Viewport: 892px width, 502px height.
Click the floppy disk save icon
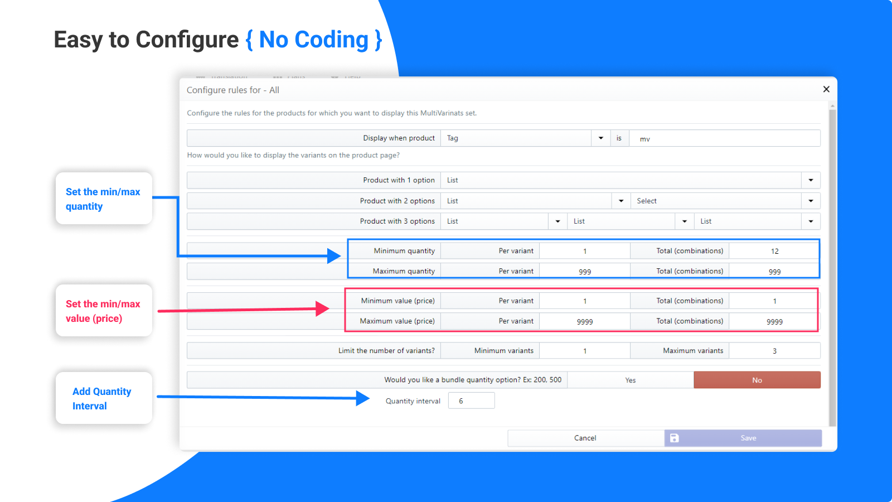click(674, 438)
